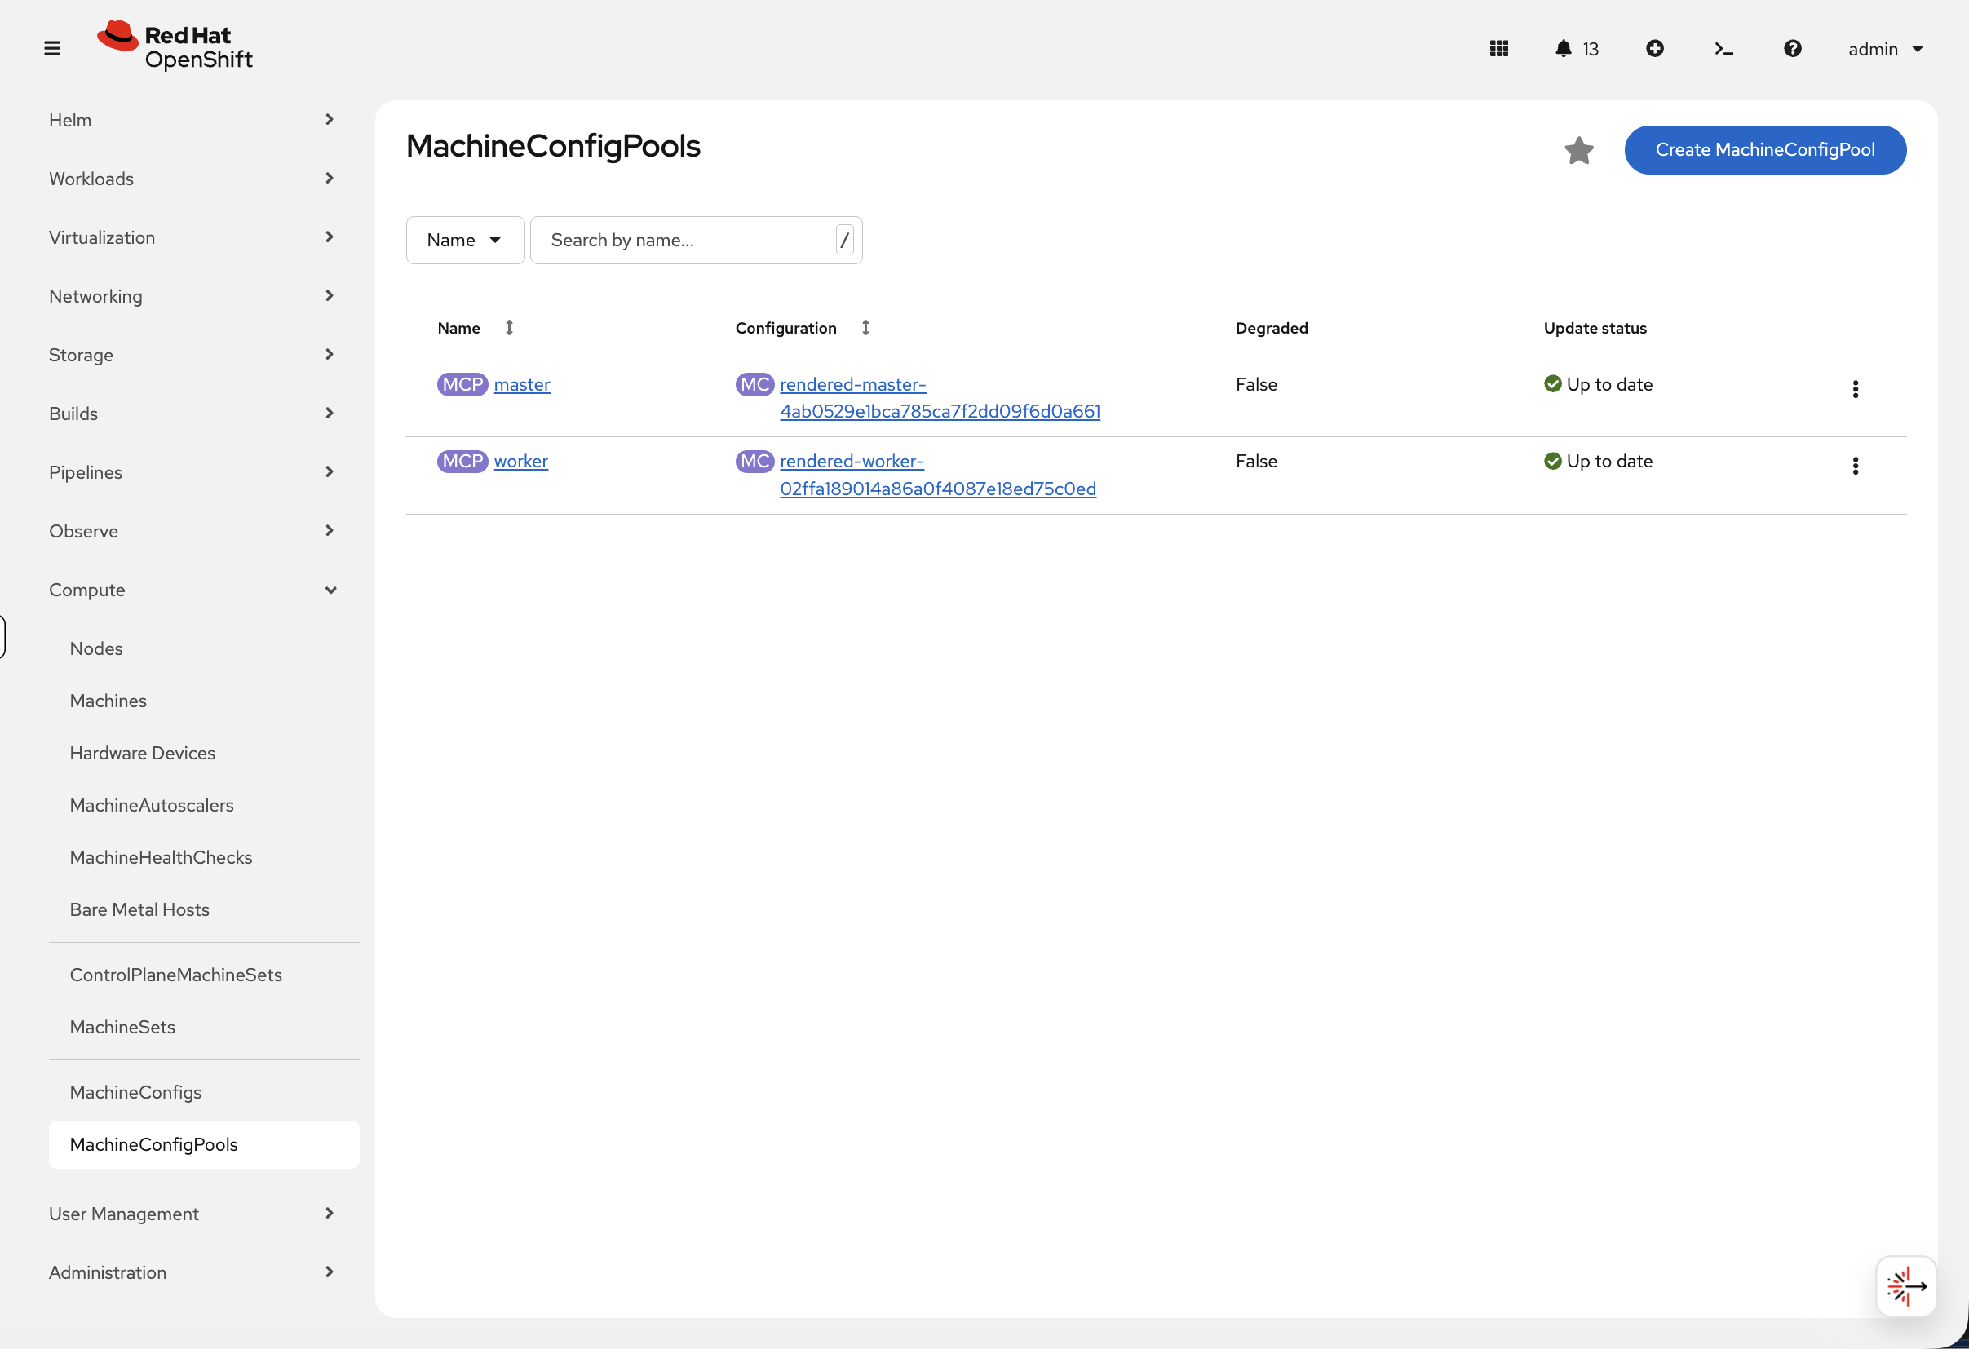Open the hamburger navigation menu
The width and height of the screenshot is (1969, 1349).
pos(52,48)
